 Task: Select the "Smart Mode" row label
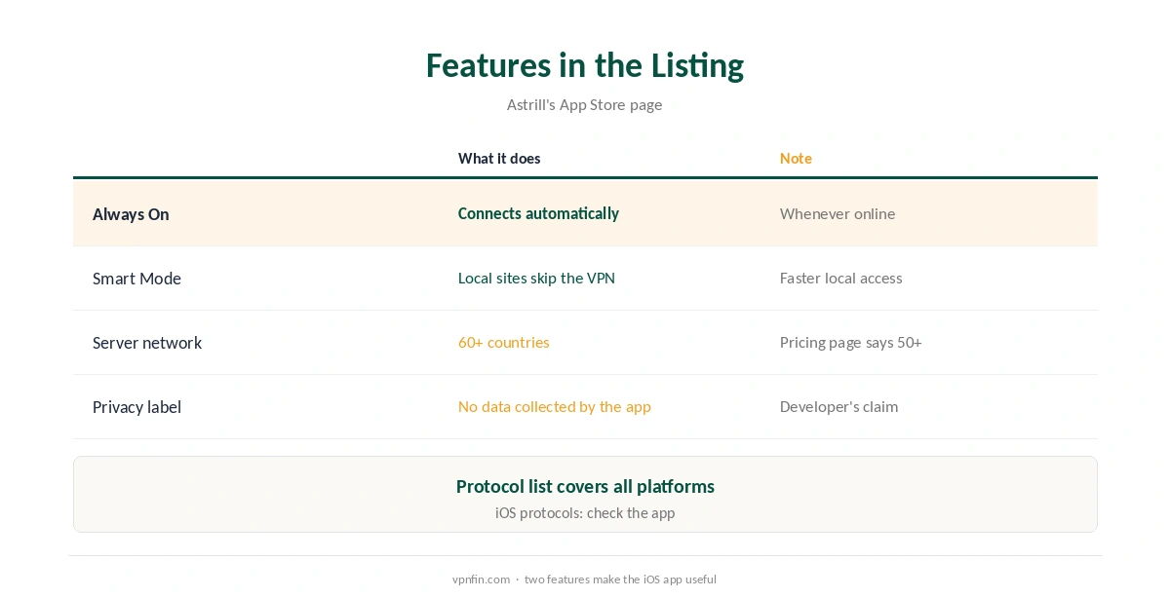pos(136,279)
